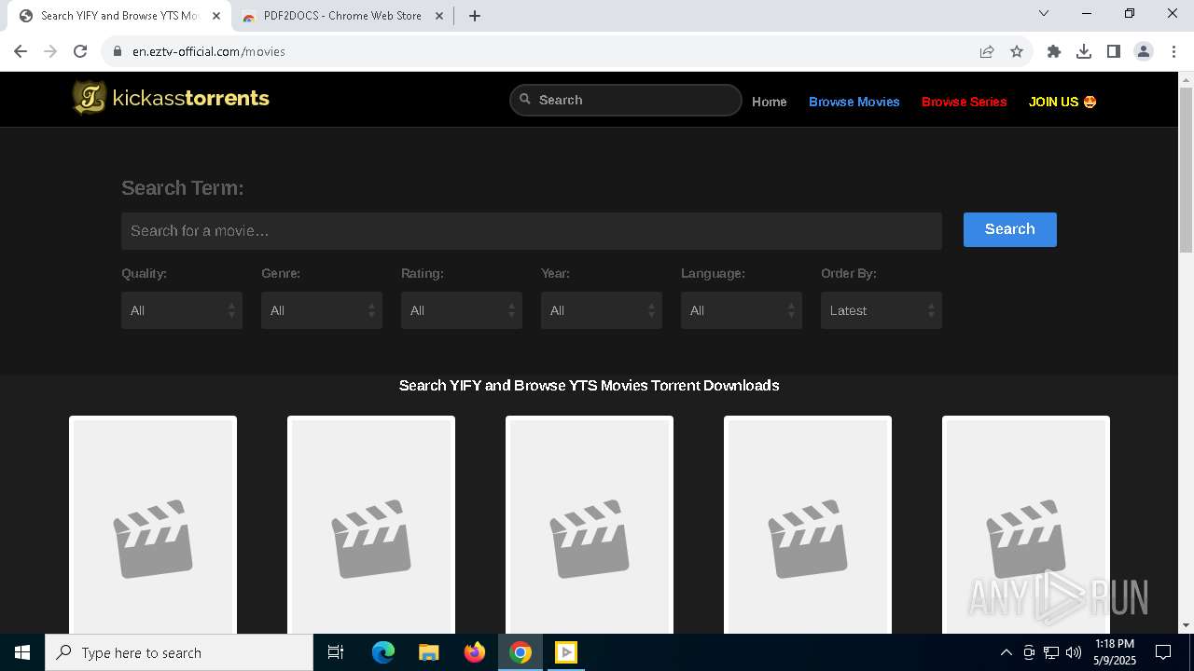
Task: Click Windows taskbar search box
Action: coord(179,652)
